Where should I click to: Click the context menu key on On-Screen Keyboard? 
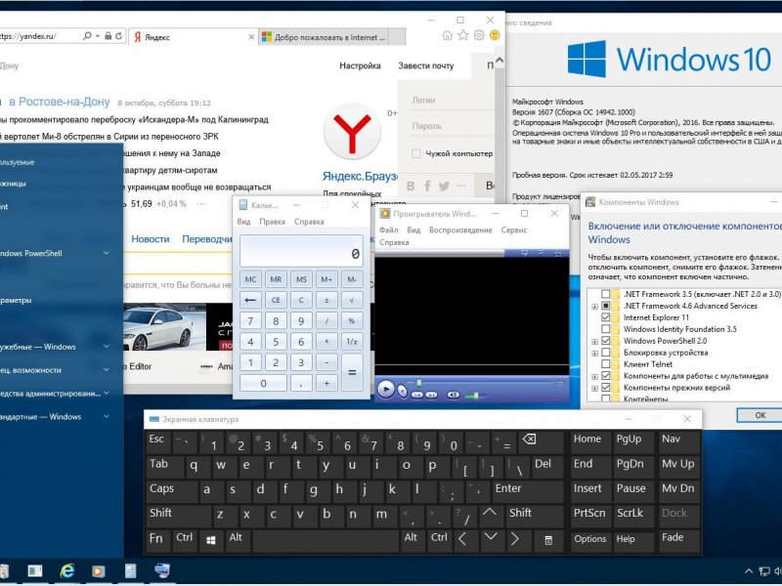(x=548, y=540)
